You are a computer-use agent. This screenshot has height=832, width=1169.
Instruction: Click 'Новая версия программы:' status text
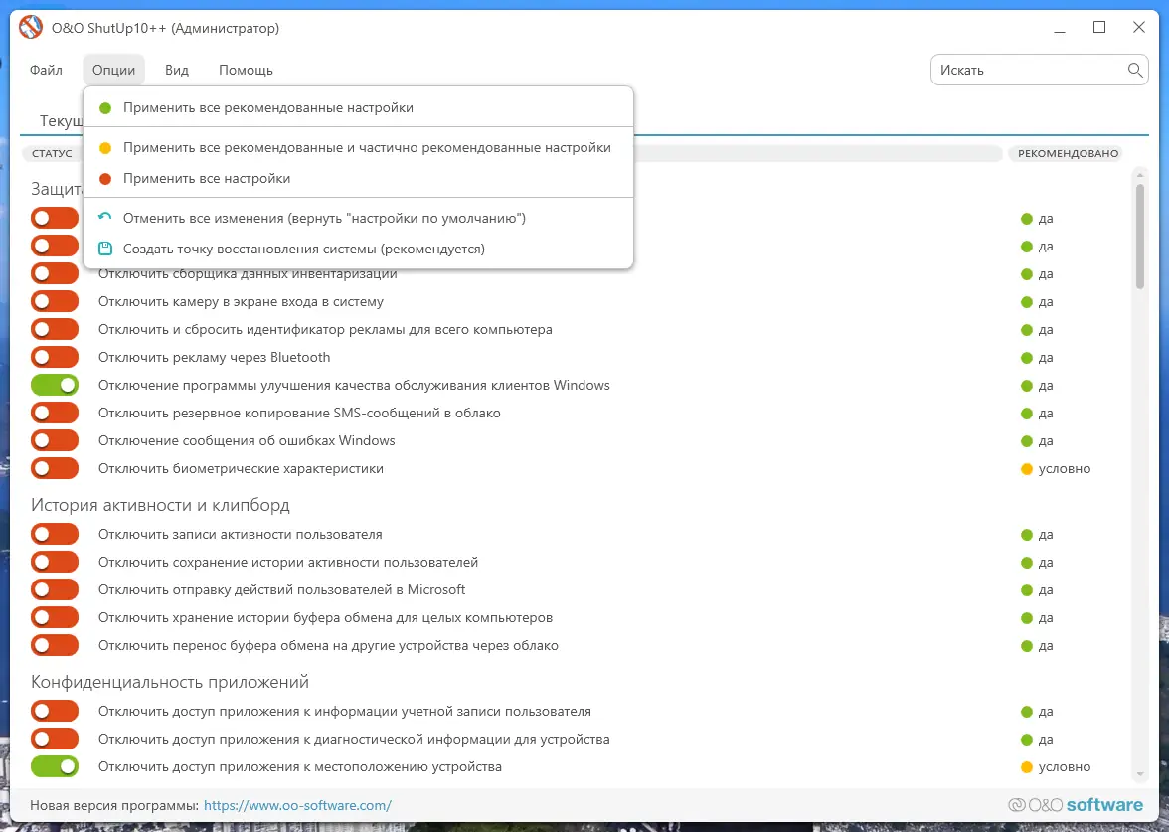pos(114,806)
